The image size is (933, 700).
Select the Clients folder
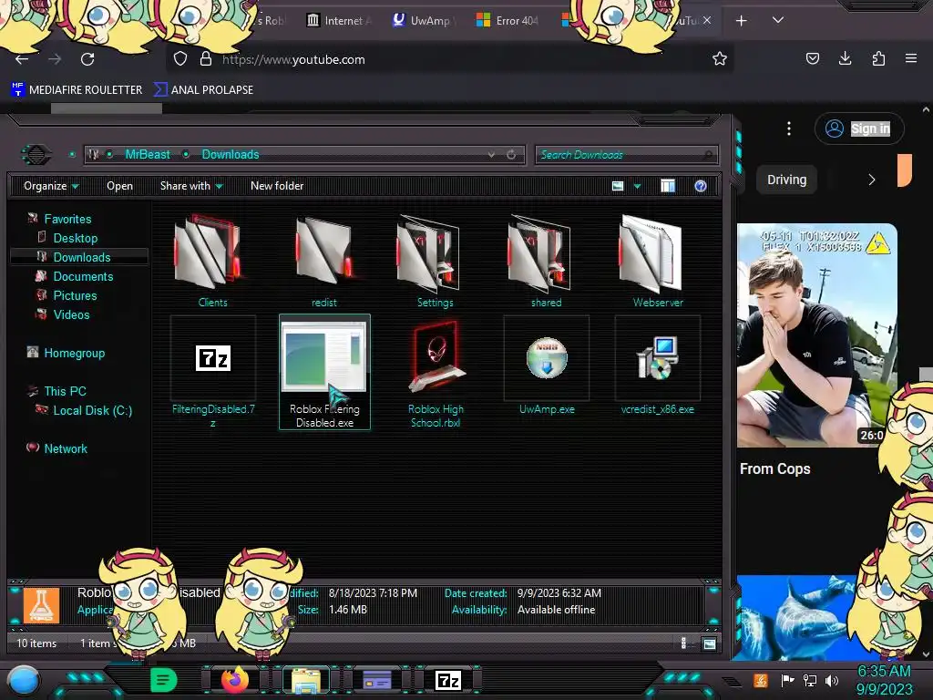pos(212,261)
